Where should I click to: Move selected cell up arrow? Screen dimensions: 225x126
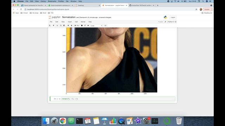(68, 26)
